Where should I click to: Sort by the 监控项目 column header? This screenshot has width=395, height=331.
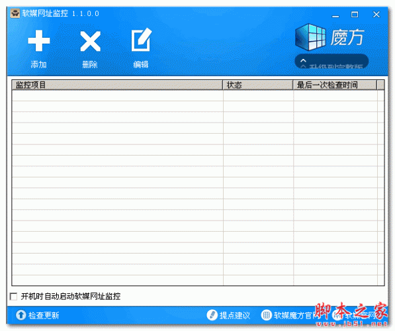[x=117, y=85]
